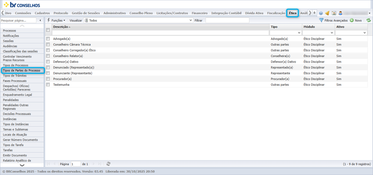Image resolution: width=373 pixels, height=175 pixels.
Task: Click the Pesquisar página search field
Action: click(18, 20)
